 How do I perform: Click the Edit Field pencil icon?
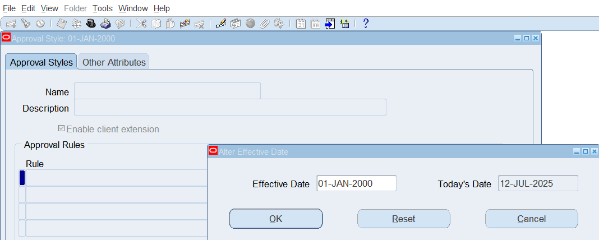pyautogui.click(x=220, y=24)
